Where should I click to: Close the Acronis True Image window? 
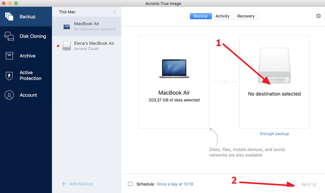pyautogui.click(x=4, y=3)
